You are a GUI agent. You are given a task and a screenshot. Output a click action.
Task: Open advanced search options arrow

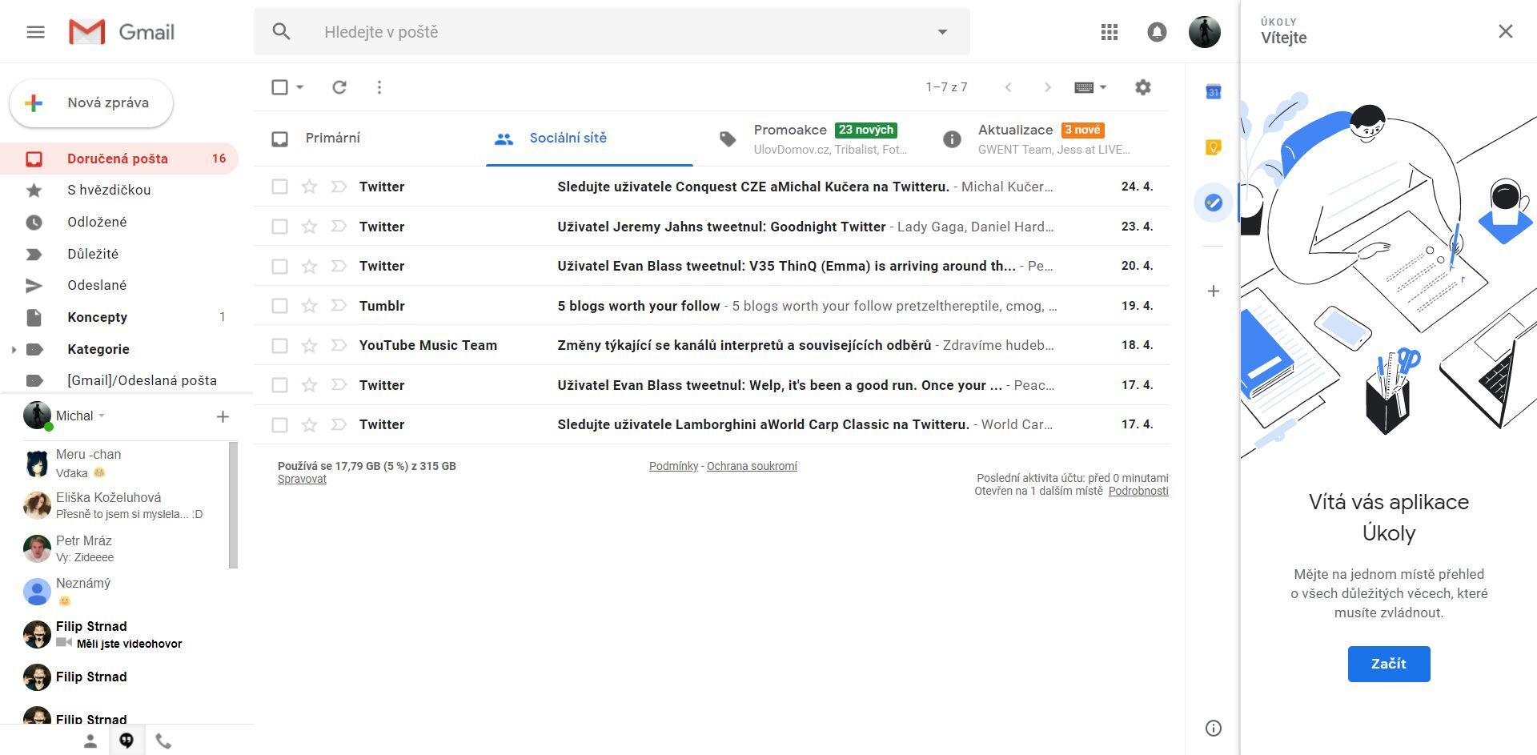(943, 31)
